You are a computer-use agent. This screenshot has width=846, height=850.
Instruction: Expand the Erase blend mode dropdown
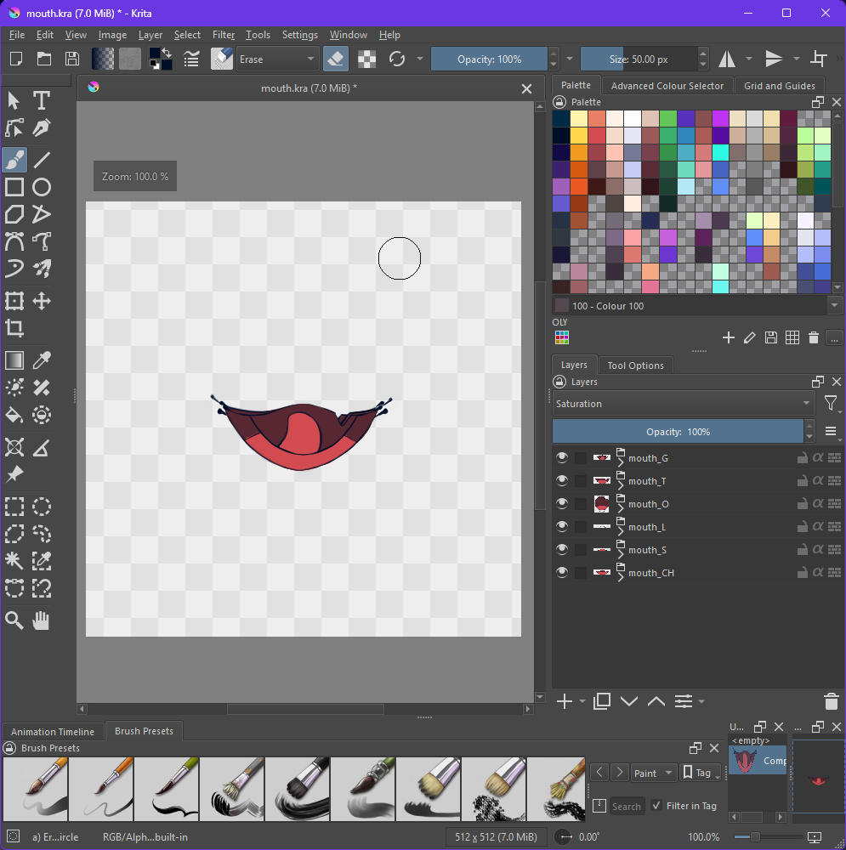(x=277, y=59)
